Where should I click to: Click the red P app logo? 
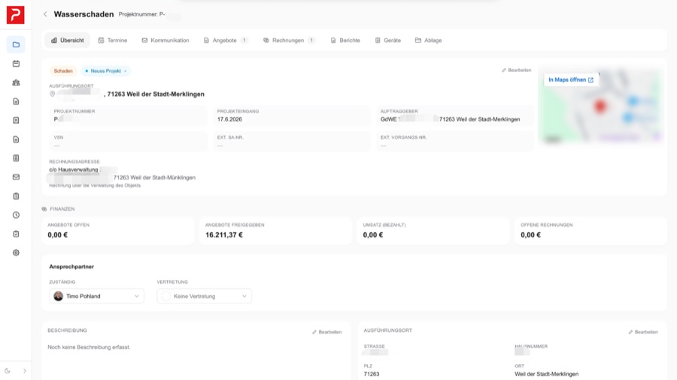[x=16, y=15]
